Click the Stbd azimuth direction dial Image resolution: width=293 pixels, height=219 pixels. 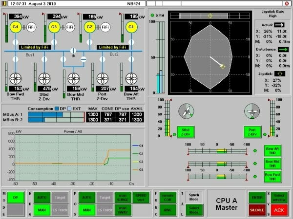pos(185,111)
